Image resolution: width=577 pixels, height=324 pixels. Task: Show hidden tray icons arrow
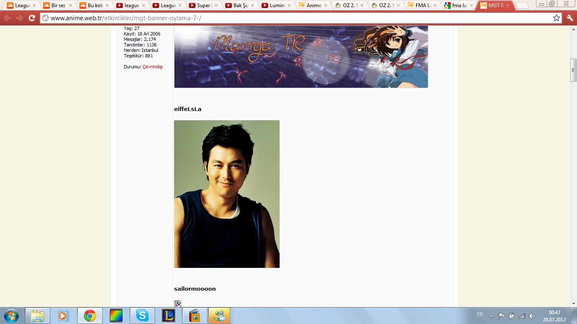point(491,316)
